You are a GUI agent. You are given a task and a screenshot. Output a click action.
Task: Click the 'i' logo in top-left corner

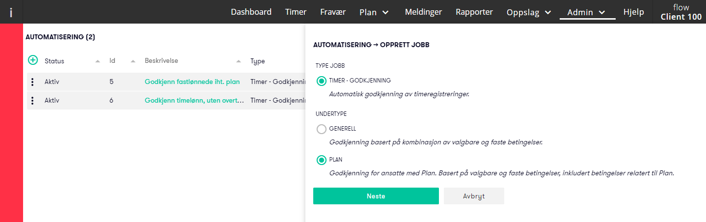tap(11, 12)
